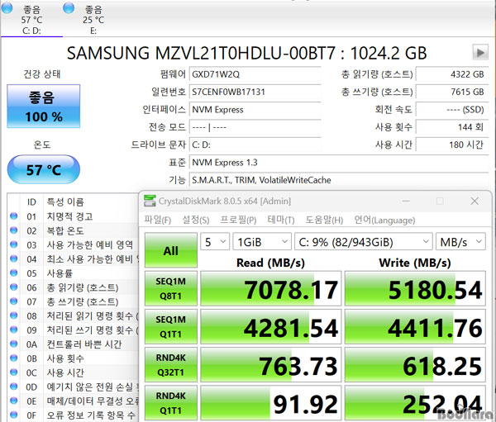Open test count dropdown showing 5

point(215,242)
